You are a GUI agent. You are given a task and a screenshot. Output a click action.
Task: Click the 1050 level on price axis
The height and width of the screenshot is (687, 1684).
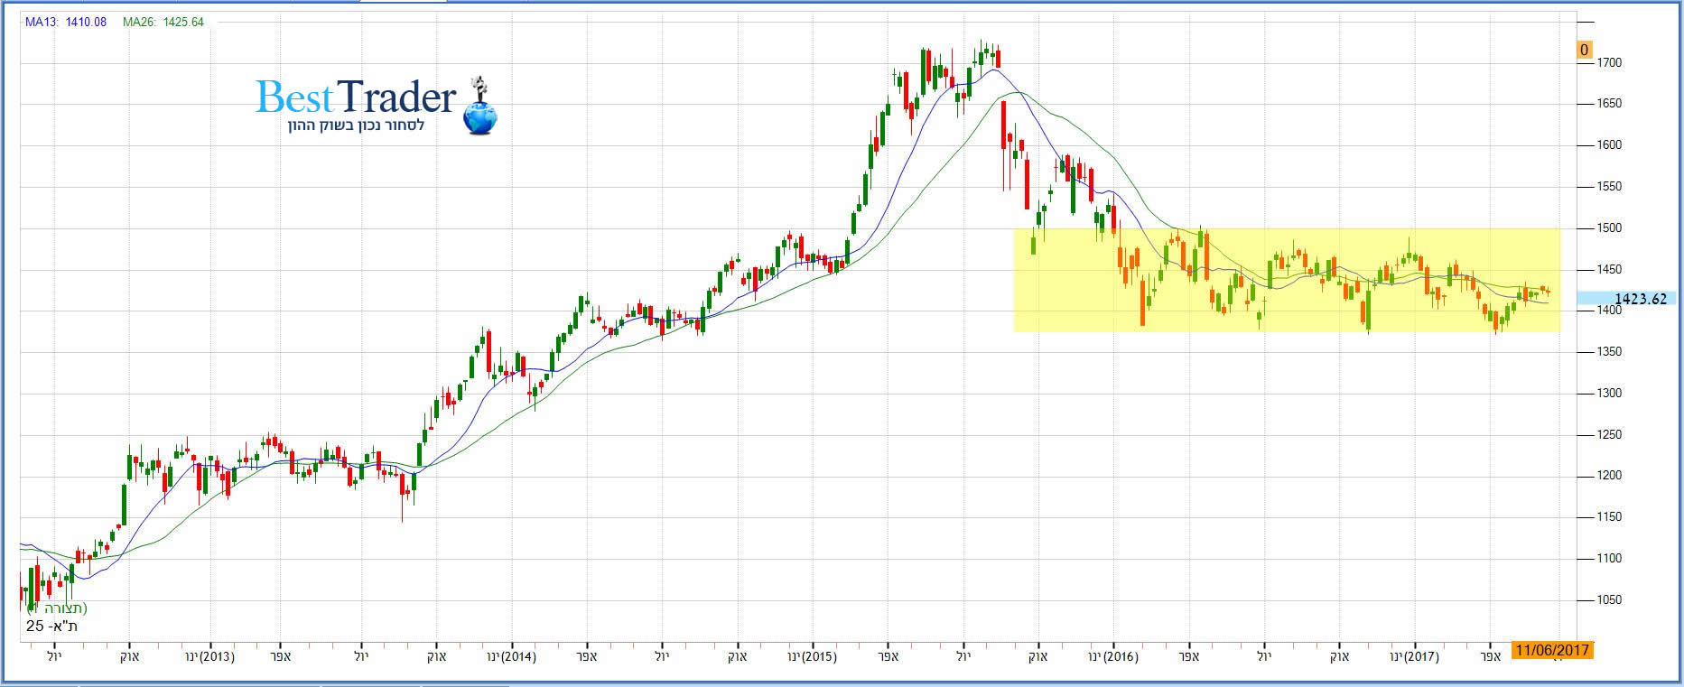(1609, 600)
